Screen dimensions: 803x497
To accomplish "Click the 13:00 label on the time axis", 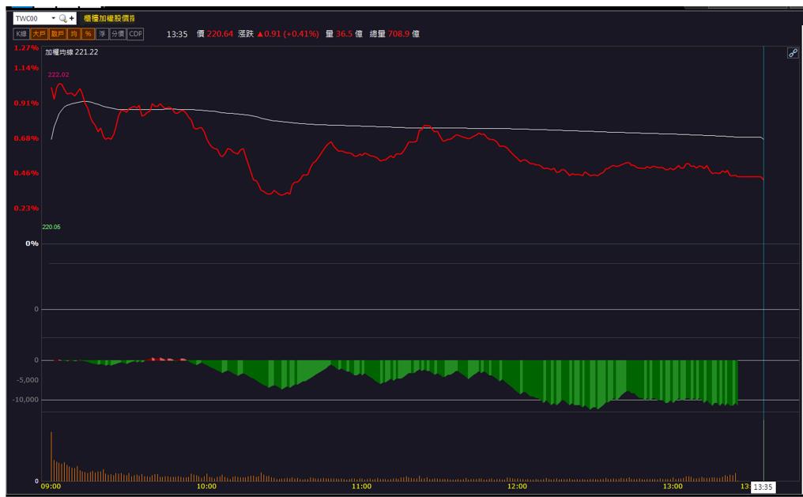I will tap(673, 486).
